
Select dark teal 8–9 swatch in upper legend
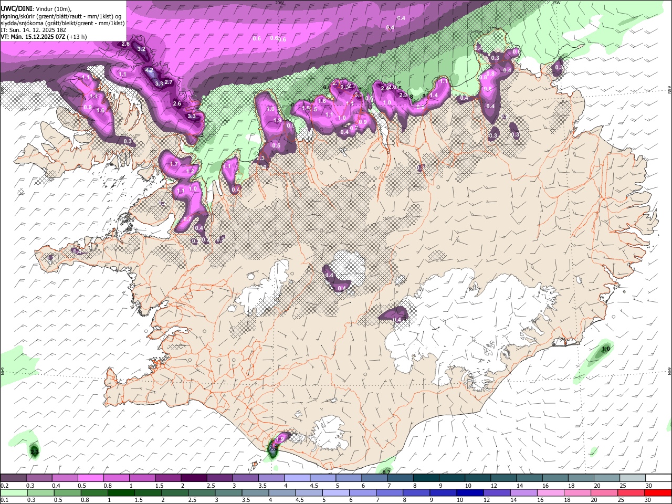point(426,478)
